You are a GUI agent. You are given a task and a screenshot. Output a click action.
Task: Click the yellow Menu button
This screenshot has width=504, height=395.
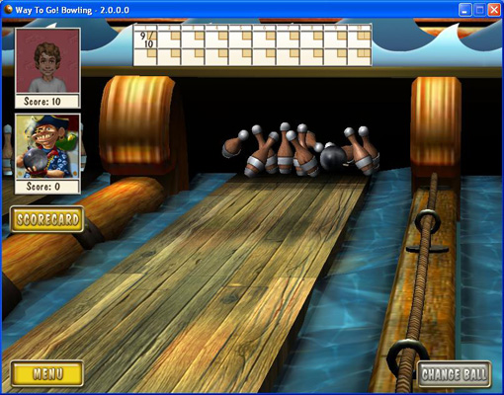click(47, 373)
